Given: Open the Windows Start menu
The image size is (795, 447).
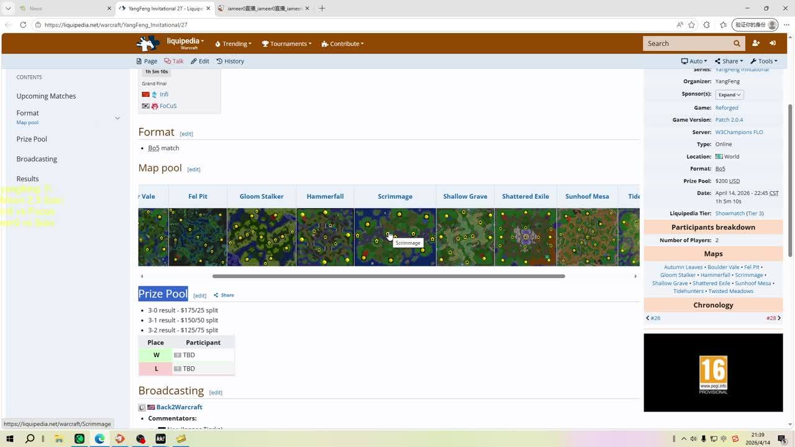Looking at the screenshot, I should pyautogui.click(x=10, y=439).
